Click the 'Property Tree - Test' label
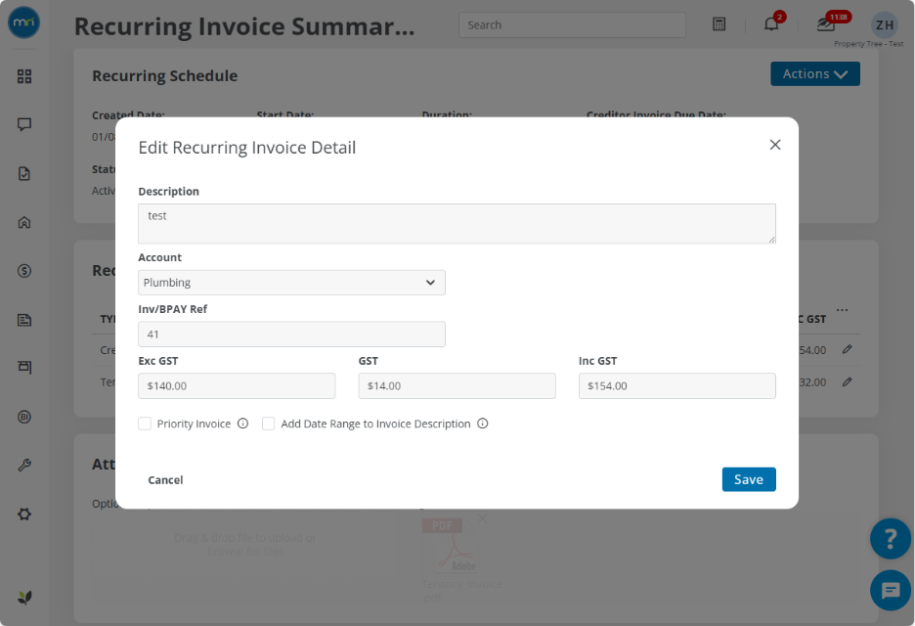This screenshot has height=626, width=915. [868, 44]
